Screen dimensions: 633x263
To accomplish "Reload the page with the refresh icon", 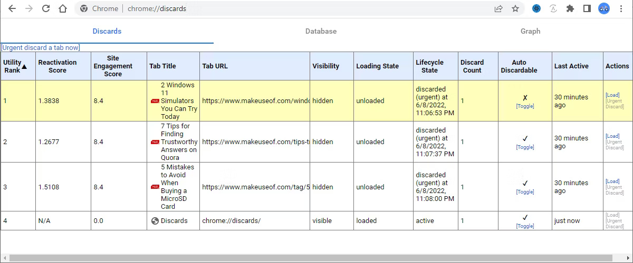I will click(46, 8).
